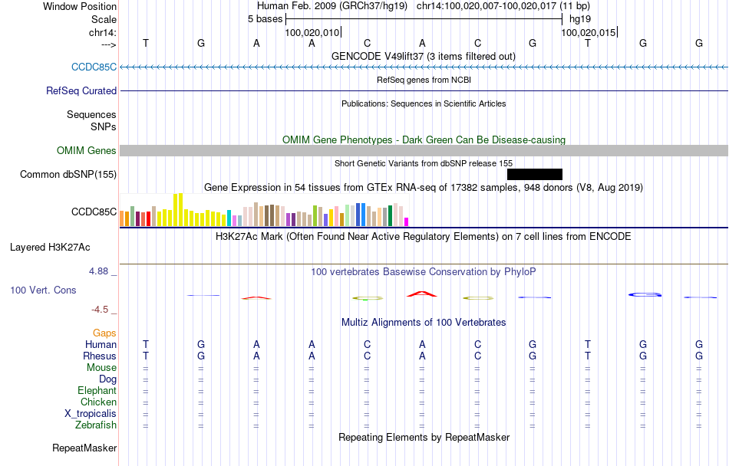Click the 100,020,015 ruler position
729x466 pixels.
point(588,32)
